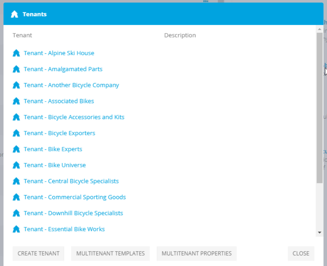Select Tenant - Bicycle Accessories and Kits
The image size is (327, 266).
click(74, 117)
